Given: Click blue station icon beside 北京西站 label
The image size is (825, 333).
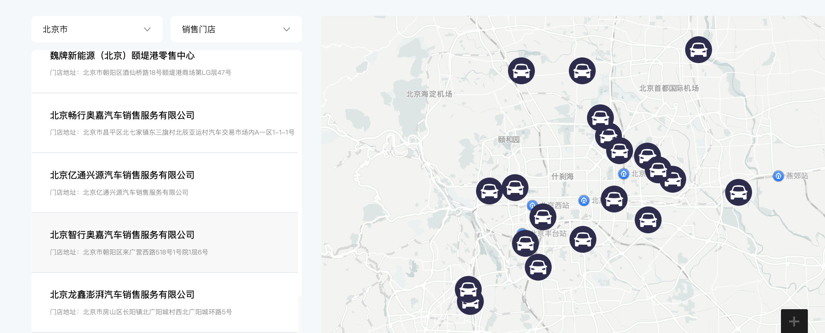Looking at the screenshot, I should (x=532, y=205).
